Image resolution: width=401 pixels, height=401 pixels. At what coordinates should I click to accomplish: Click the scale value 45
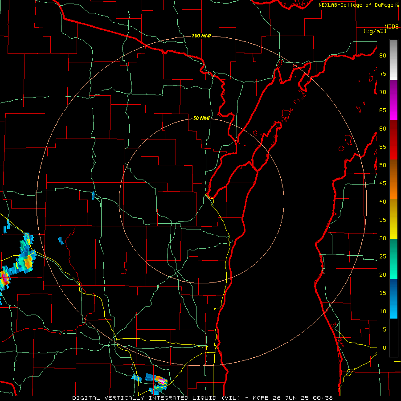tap(383, 184)
